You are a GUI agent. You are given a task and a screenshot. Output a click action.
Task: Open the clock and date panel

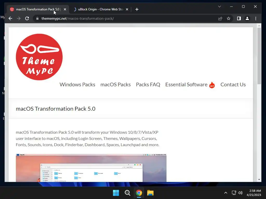click(x=254, y=193)
